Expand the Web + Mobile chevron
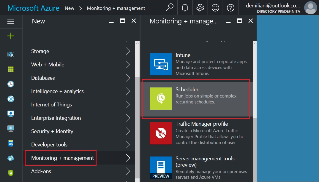Viewport: 319px width, 182px height. click(x=128, y=65)
